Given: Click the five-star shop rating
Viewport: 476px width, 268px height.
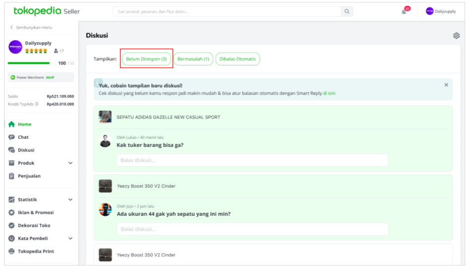Looking at the screenshot, I should coord(36,51).
